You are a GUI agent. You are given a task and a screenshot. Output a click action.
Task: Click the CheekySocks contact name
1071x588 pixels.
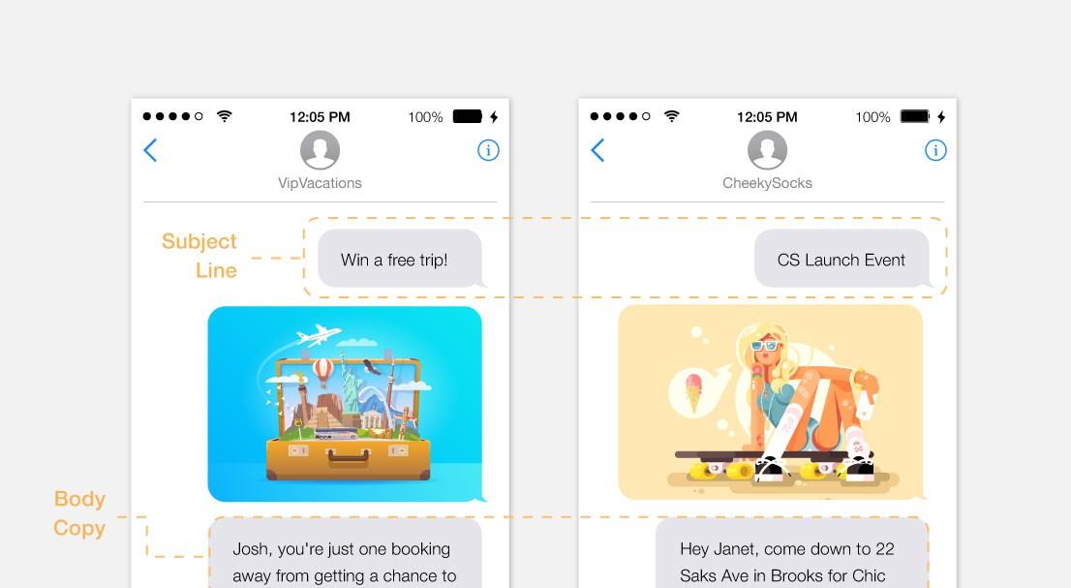point(767,183)
